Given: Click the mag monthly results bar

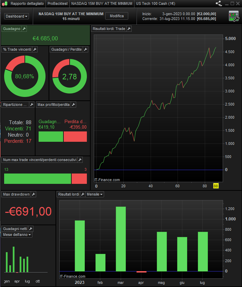Looking at the screenshot, I should [162, 251].
